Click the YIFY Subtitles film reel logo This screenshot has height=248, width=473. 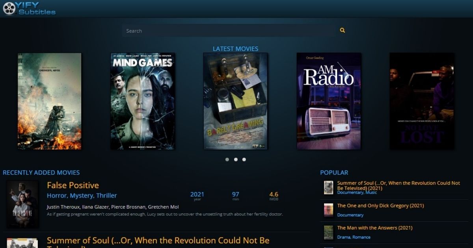point(9,9)
